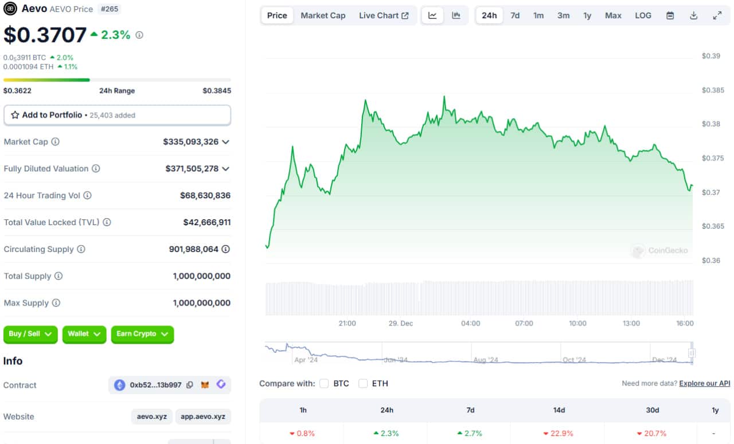Click the chart navigator right handle
This screenshot has height=444, width=734.
point(692,353)
